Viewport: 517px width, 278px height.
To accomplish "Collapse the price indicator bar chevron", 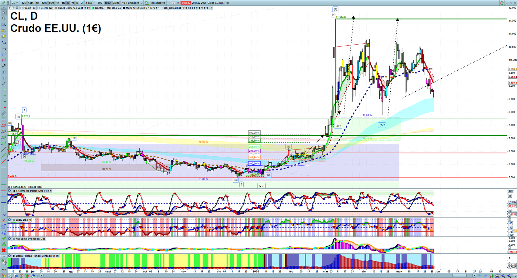I will pos(4,8).
